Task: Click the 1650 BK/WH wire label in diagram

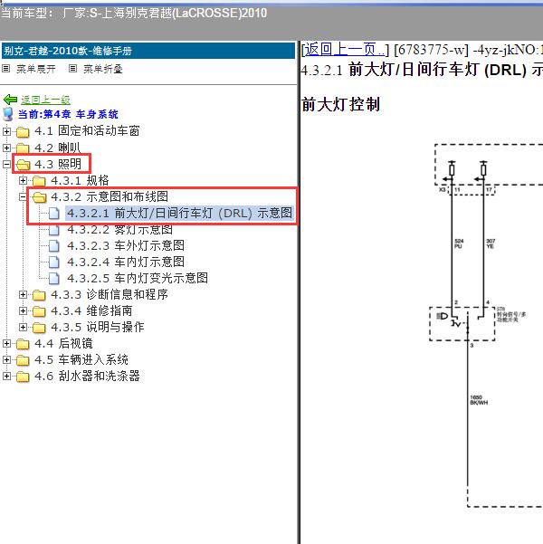Action: click(x=479, y=400)
